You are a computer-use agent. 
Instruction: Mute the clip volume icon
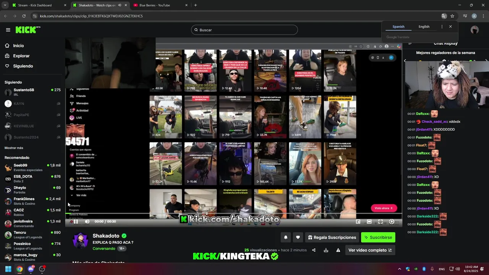(x=87, y=222)
